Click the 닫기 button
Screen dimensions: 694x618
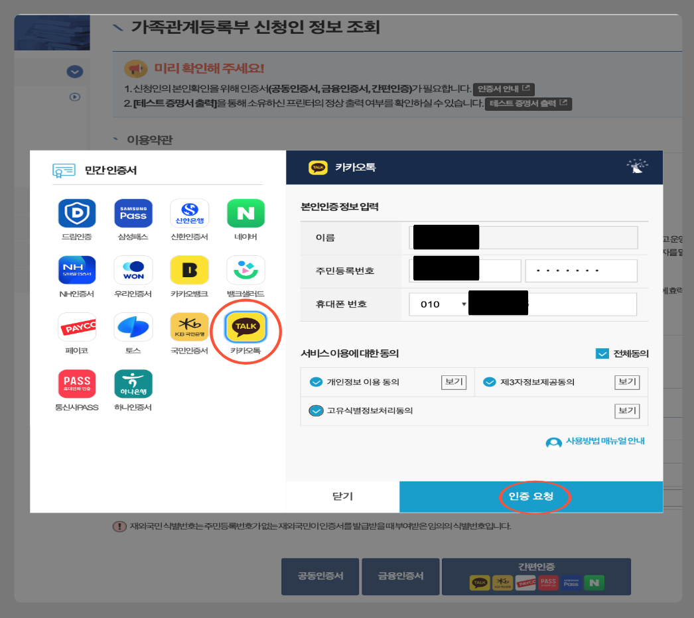342,497
